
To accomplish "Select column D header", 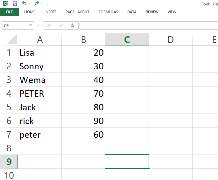I will [171, 39].
